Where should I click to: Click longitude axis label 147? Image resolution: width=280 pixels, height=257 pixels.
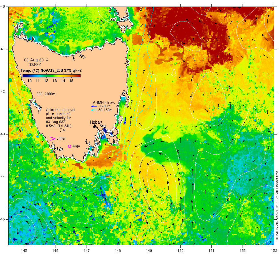point(87,251)
